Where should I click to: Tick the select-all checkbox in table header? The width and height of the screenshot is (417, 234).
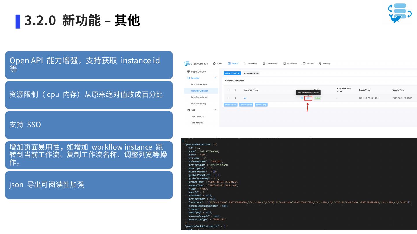pyautogui.click(x=228, y=90)
